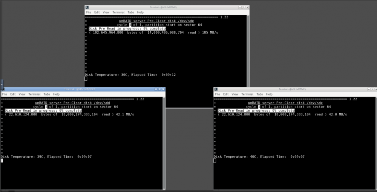Open Terminal menu in /dev/sdd terminal
Viewport: 377px width, 192px height.
pos(34,94)
